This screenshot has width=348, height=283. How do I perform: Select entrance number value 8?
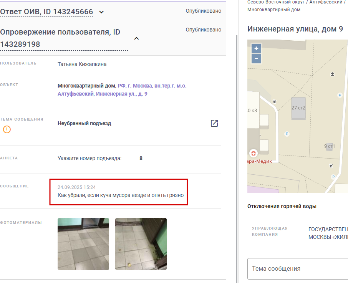coord(141,158)
